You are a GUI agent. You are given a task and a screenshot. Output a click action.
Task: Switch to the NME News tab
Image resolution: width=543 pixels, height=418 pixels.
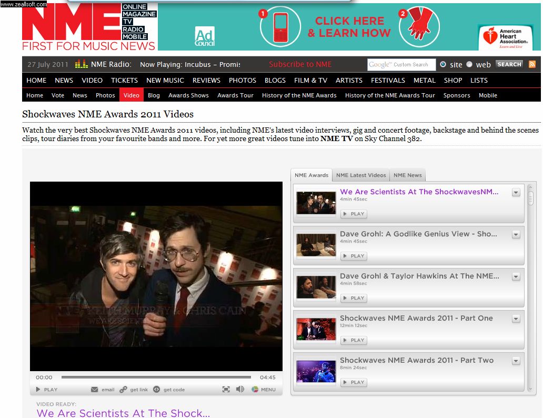tap(408, 175)
